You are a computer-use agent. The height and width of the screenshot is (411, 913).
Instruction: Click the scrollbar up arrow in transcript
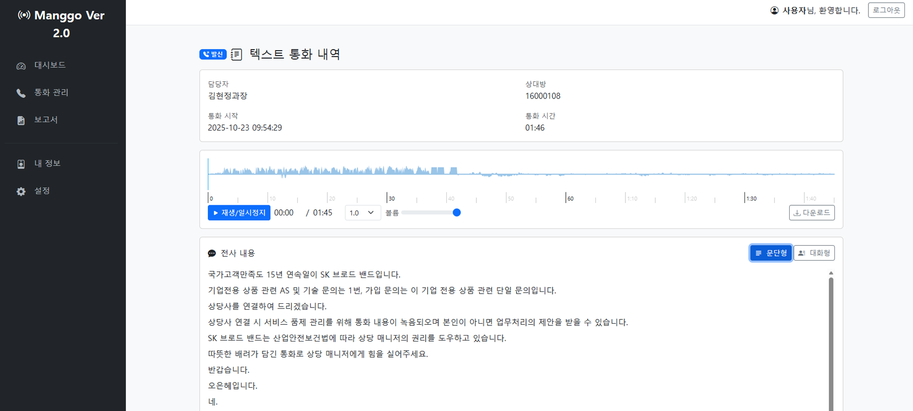click(x=831, y=274)
